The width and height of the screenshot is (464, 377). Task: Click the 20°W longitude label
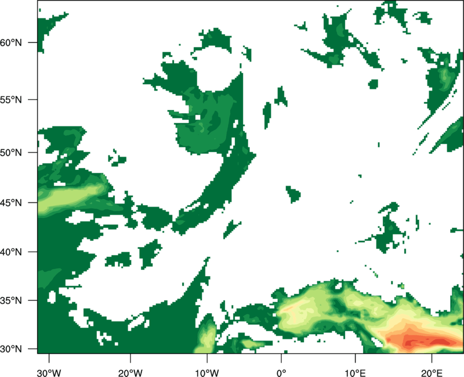tap(130, 373)
